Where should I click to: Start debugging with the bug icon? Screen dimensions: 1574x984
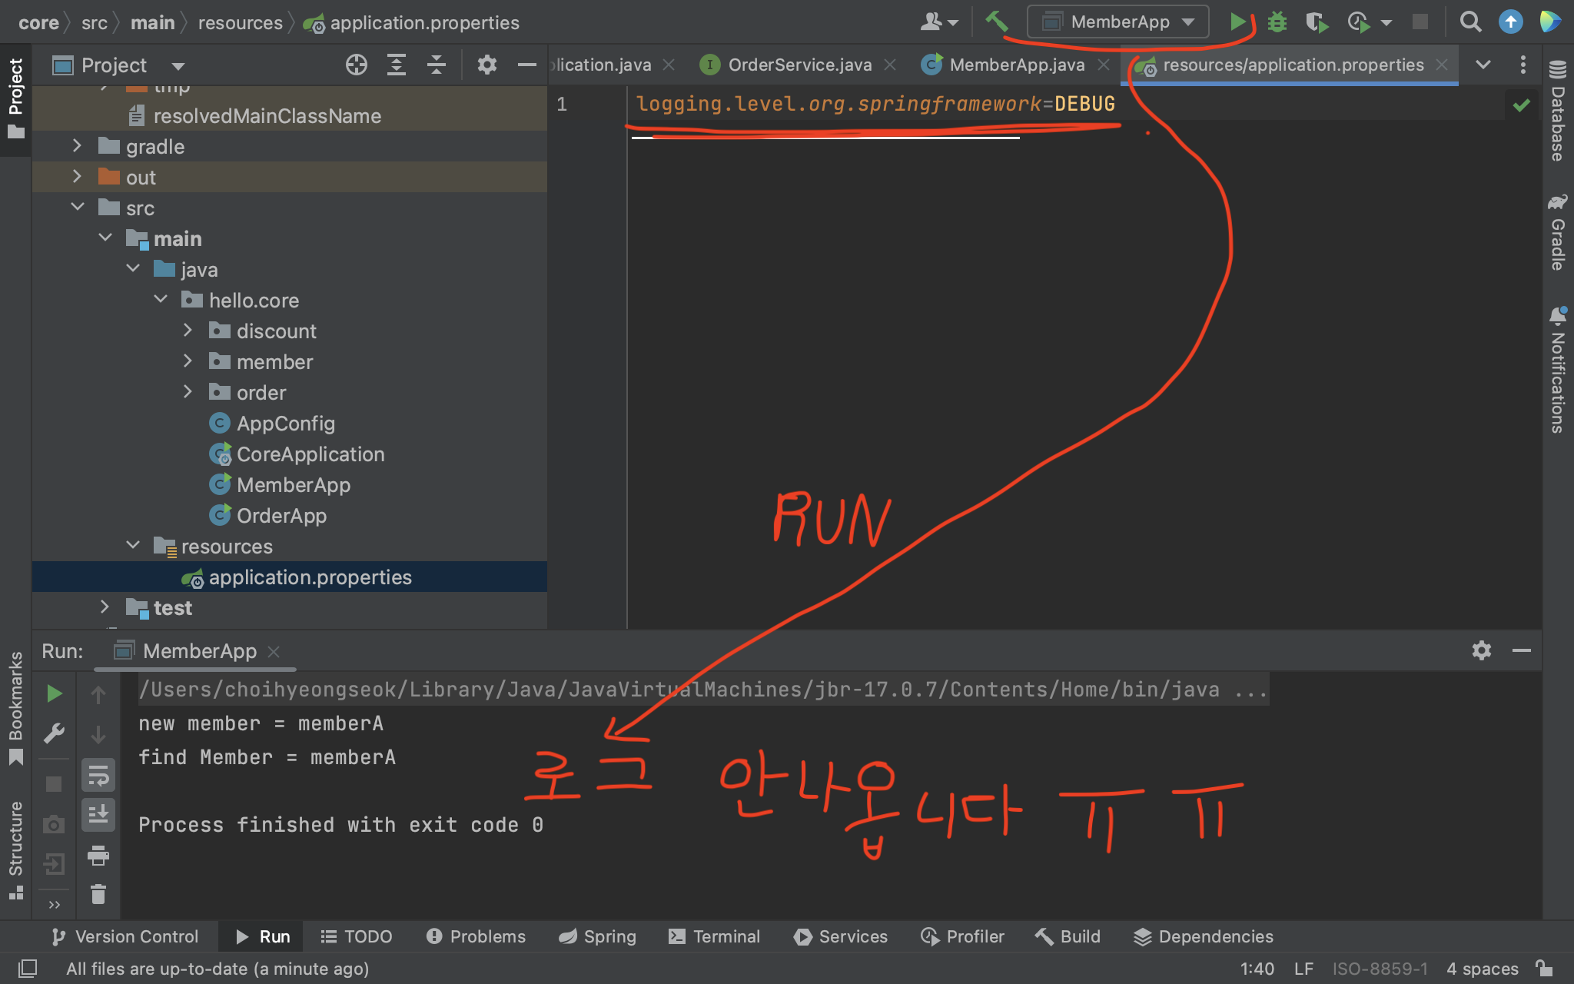1277,22
